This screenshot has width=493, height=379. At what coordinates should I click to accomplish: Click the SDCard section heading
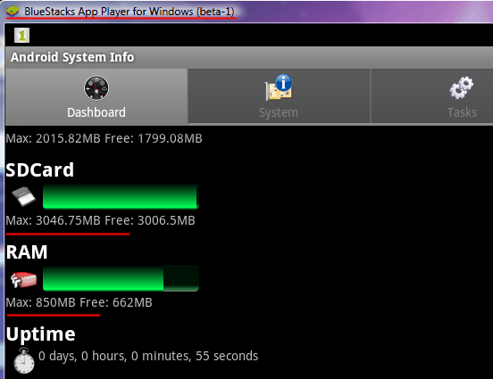(x=39, y=169)
